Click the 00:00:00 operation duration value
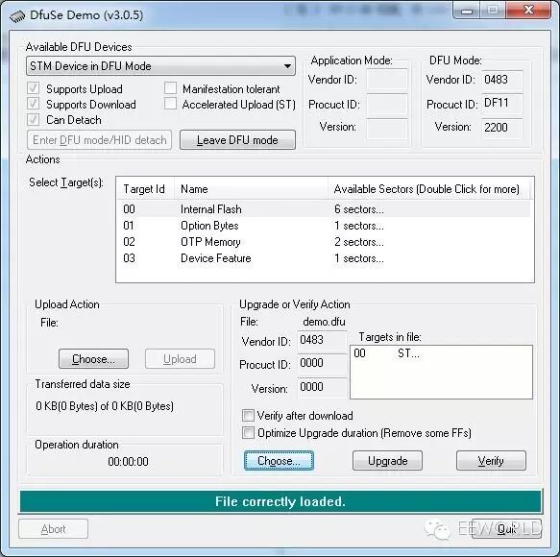560x557 pixels. click(x=128, y=461)
